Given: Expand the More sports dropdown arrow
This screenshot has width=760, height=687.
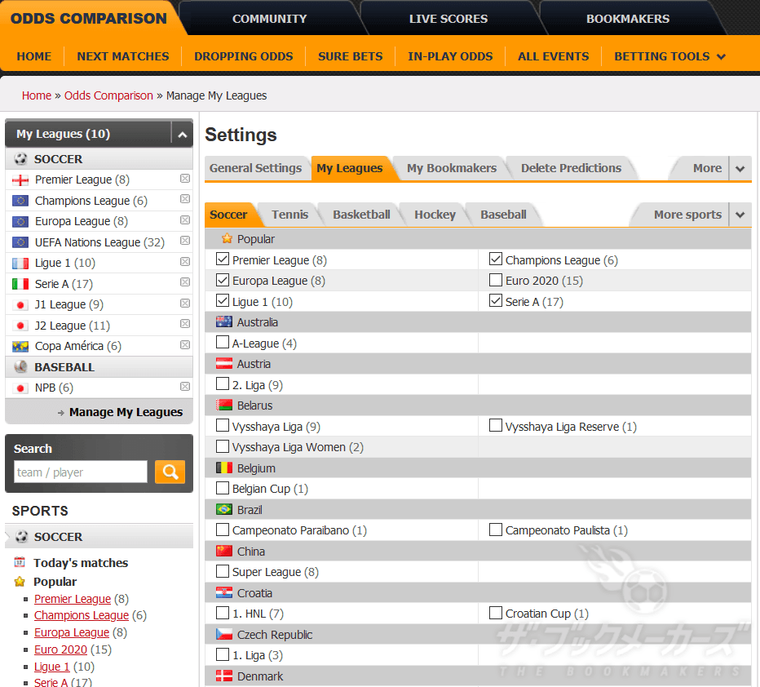Looking at the screenshot, I should coord(740,215).
